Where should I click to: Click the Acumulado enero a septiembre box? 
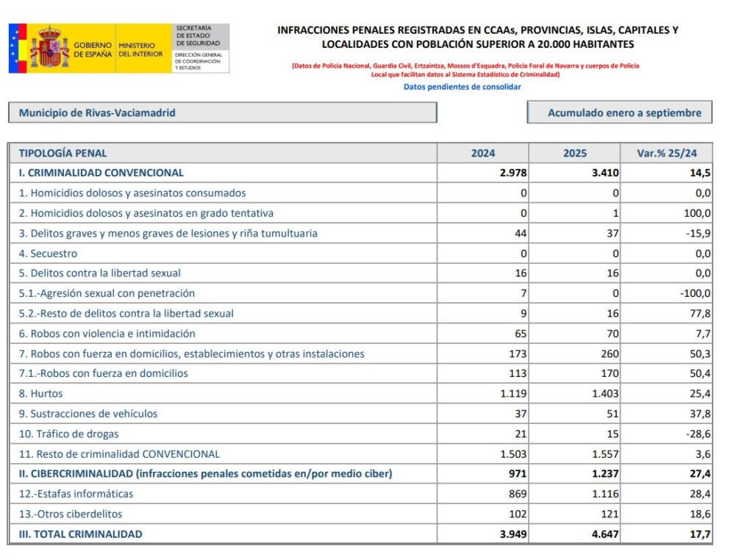[x=619, y=112]
